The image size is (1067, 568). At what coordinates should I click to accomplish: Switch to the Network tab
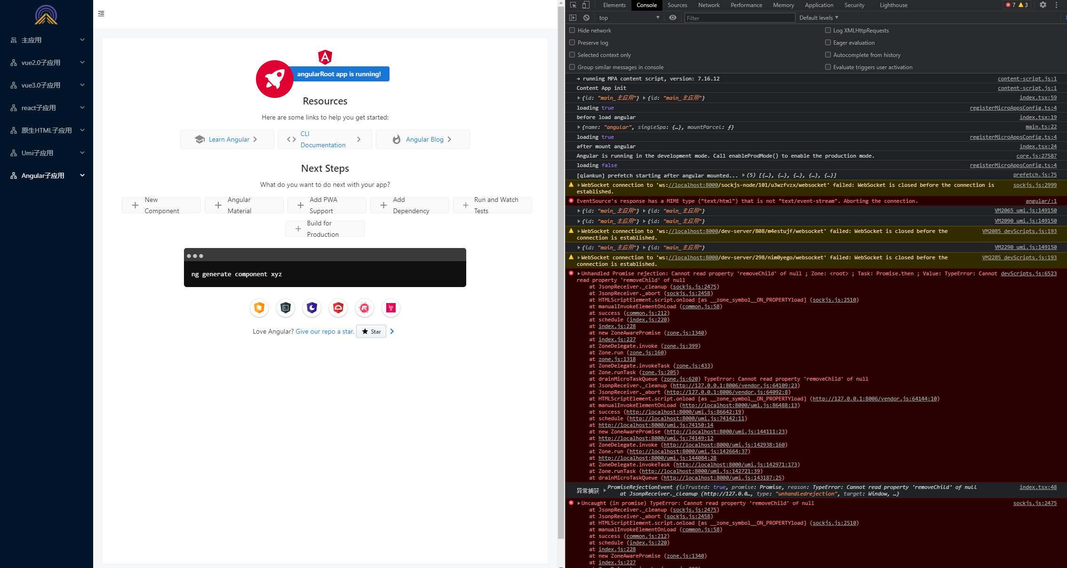click(709, 5)
